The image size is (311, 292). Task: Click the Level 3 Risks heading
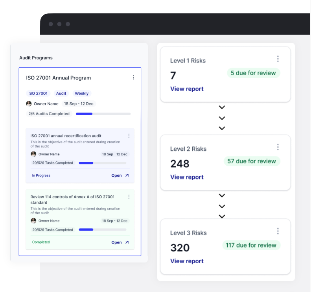pos(188,233)
